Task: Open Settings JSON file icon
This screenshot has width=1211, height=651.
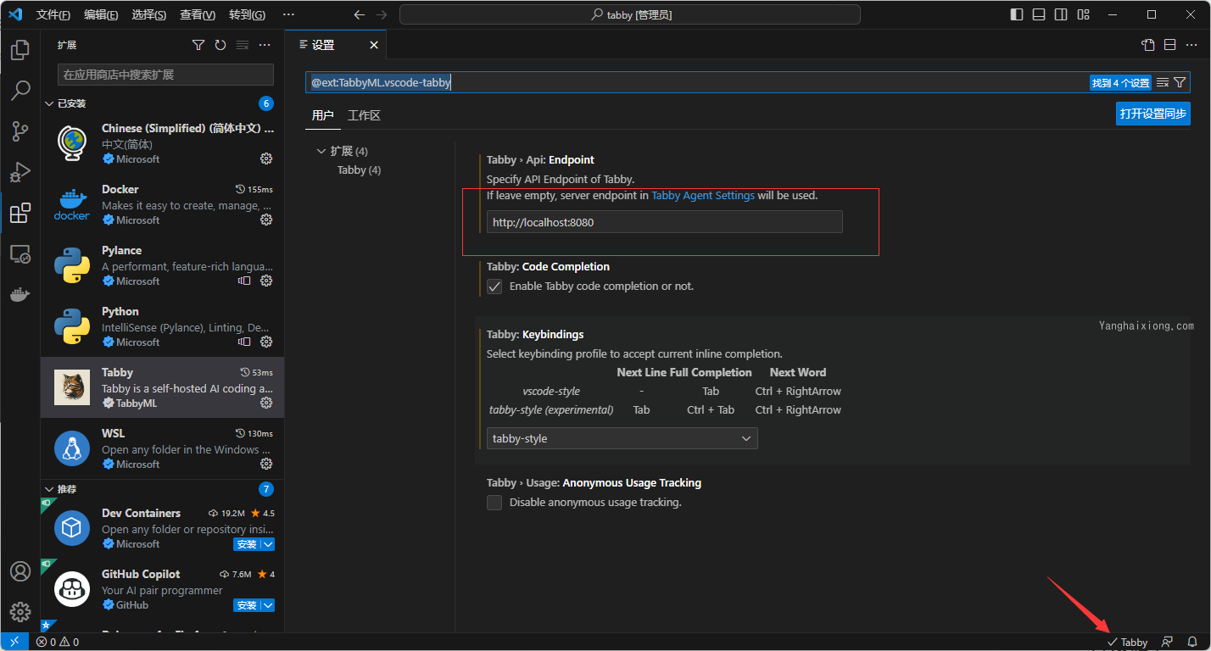Action: point(1148,45)
